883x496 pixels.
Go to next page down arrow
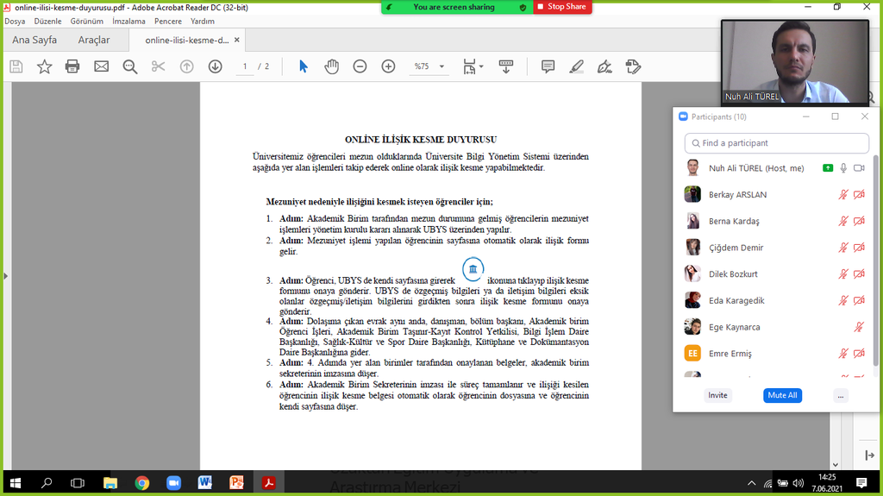pos(215,66)
